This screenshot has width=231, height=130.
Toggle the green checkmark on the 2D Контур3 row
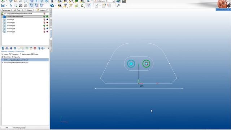(44, 26)
